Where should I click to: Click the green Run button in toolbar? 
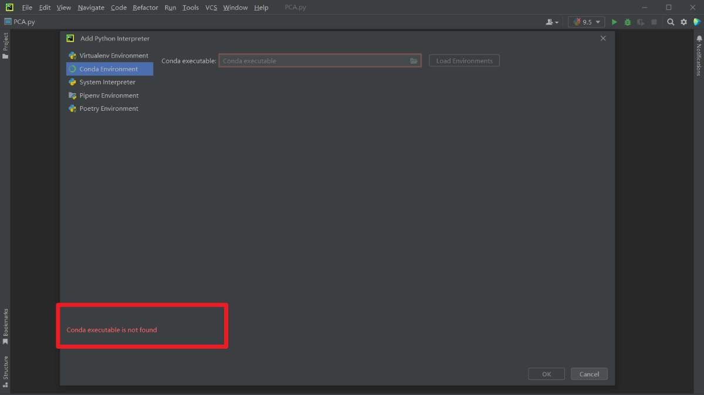click(614, 22)
